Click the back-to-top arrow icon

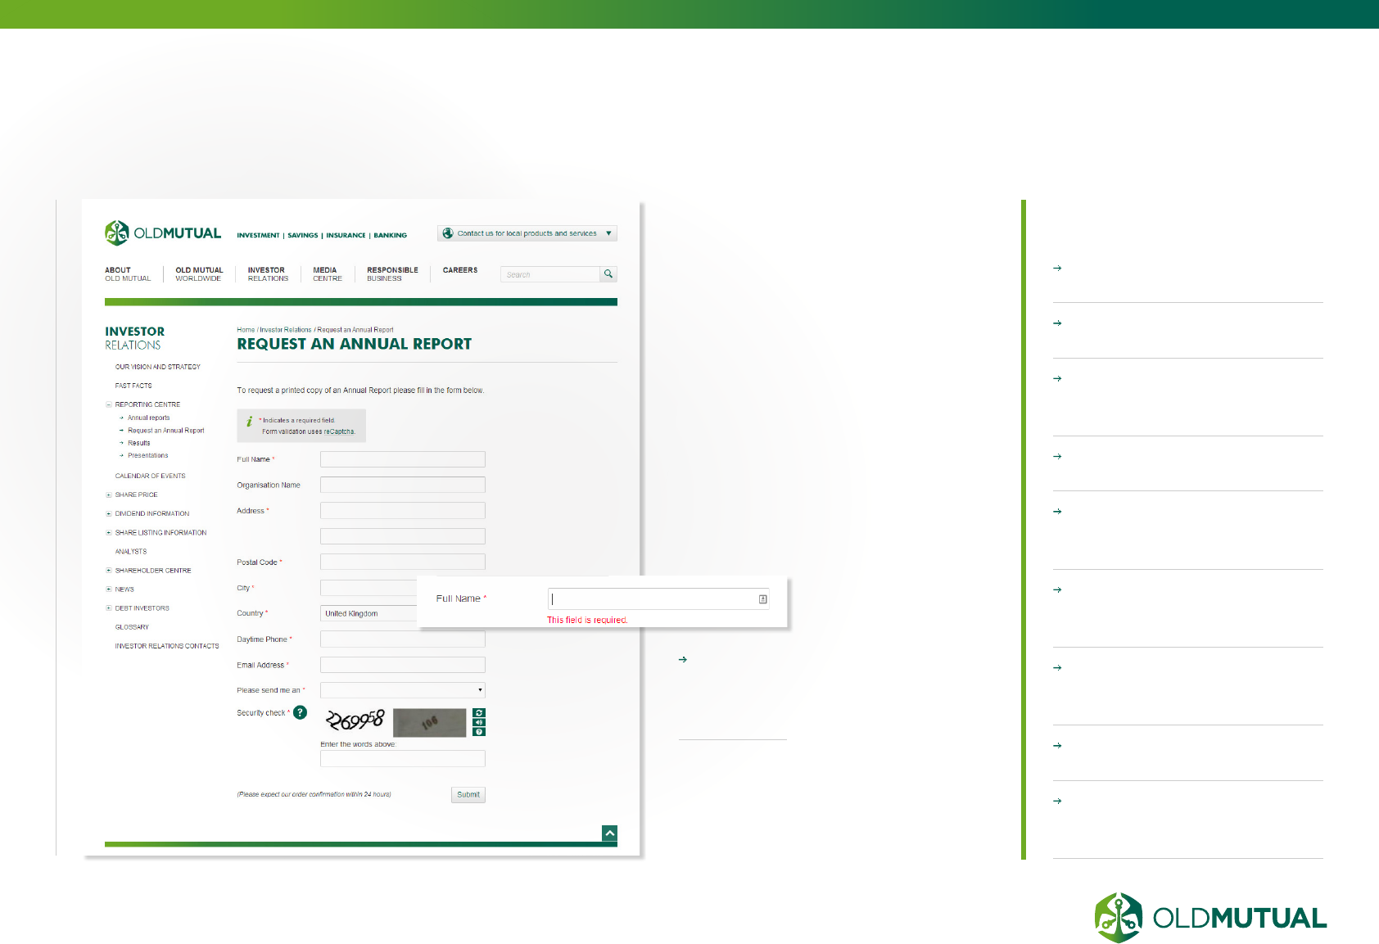[x=609, y=833]
